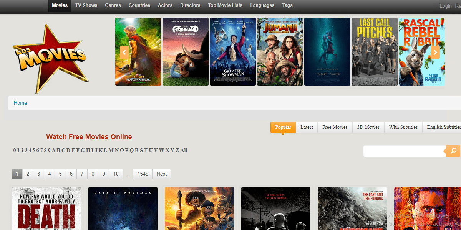Switch to the Free Movies tab
The height and width of the screenshot is (230, 461).
pyautogui.click(x=335, y=127)
